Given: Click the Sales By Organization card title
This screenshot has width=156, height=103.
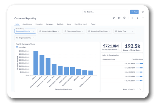Looking at the screenshot, I should (111, 55).
